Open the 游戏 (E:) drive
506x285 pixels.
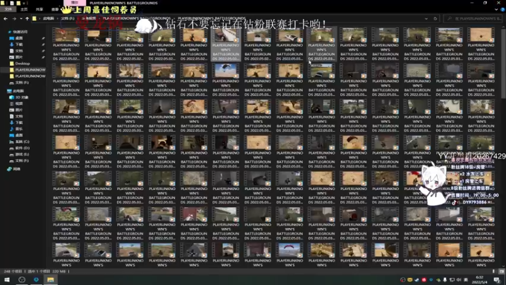22,155
